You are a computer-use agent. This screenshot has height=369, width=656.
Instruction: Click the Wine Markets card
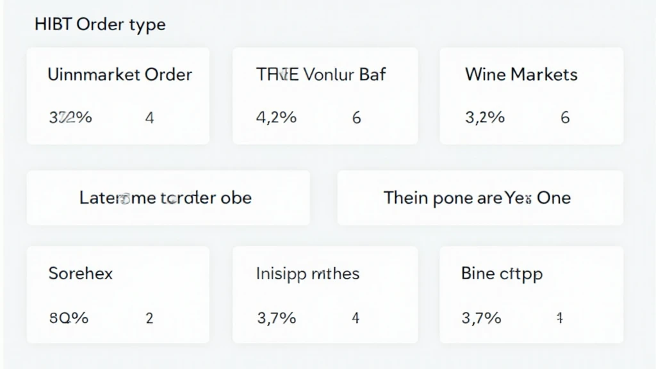530,95
